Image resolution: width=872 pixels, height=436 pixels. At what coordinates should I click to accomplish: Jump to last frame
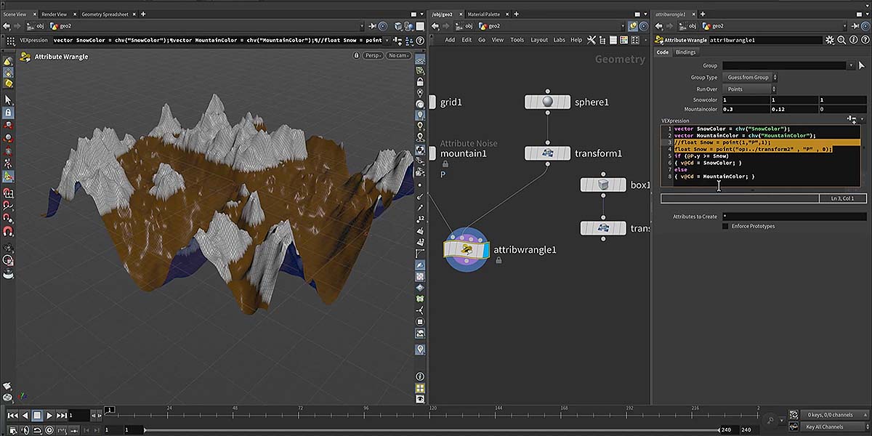[x=62, y=415]
